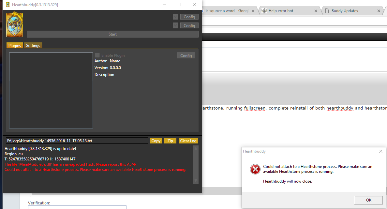Click the Start button

coord(112,34)
